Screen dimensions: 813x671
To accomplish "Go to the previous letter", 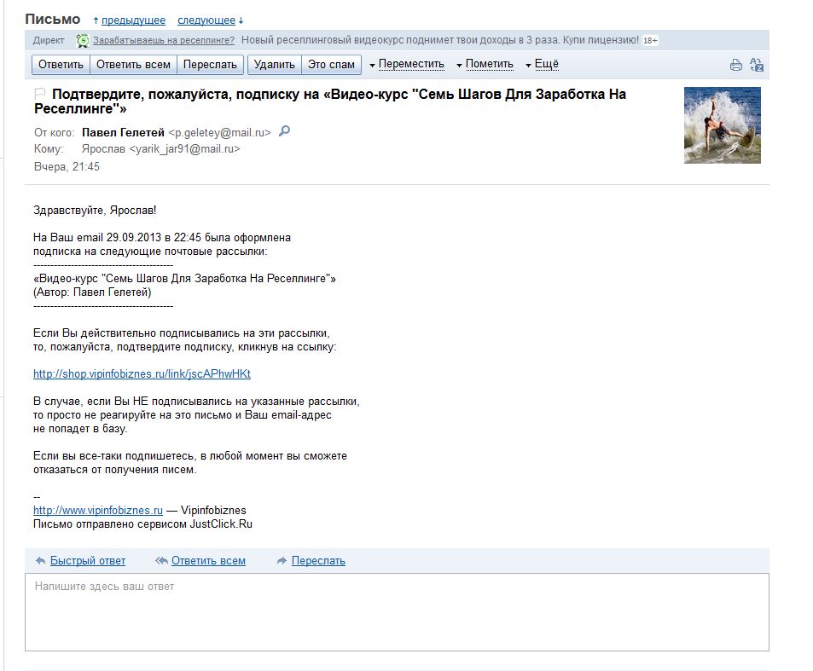I will tap(133, 20).
